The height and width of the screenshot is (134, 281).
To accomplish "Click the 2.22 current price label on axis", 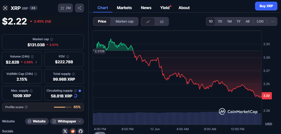I will pos(267,96).
